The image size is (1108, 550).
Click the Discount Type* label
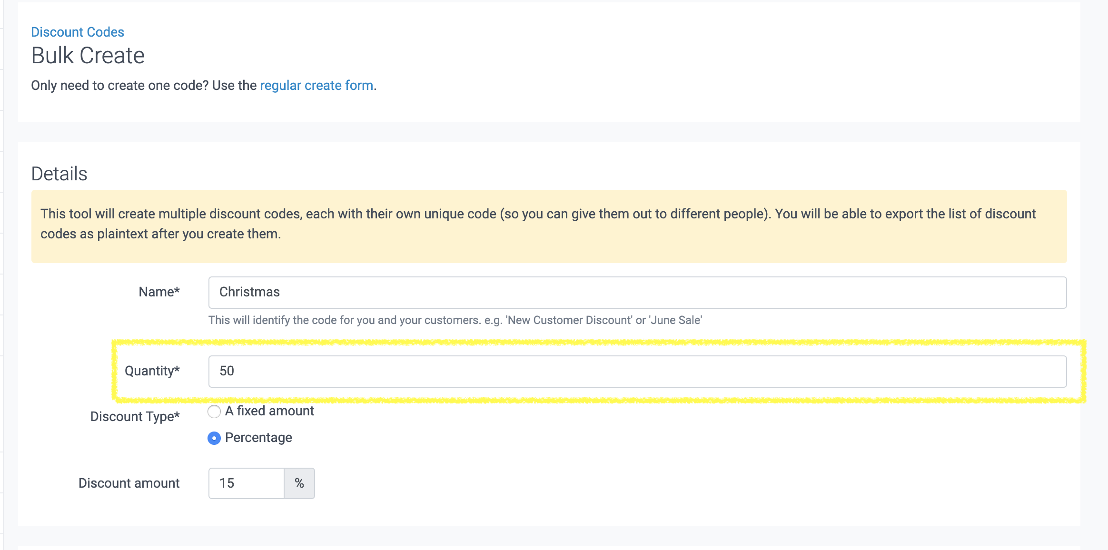click(x=135, y=416)
